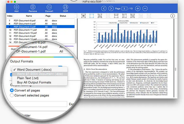Image resolution: width=184 pixels, height=124 pixels.
Task: Select the Convert all pages radio button
Action: point(12,90)
